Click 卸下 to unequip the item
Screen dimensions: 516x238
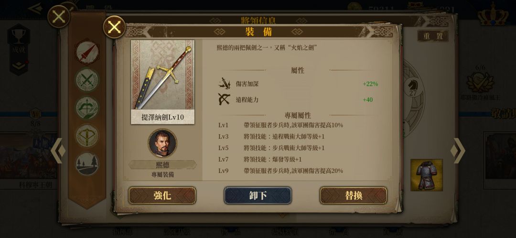tap(258, 195)
